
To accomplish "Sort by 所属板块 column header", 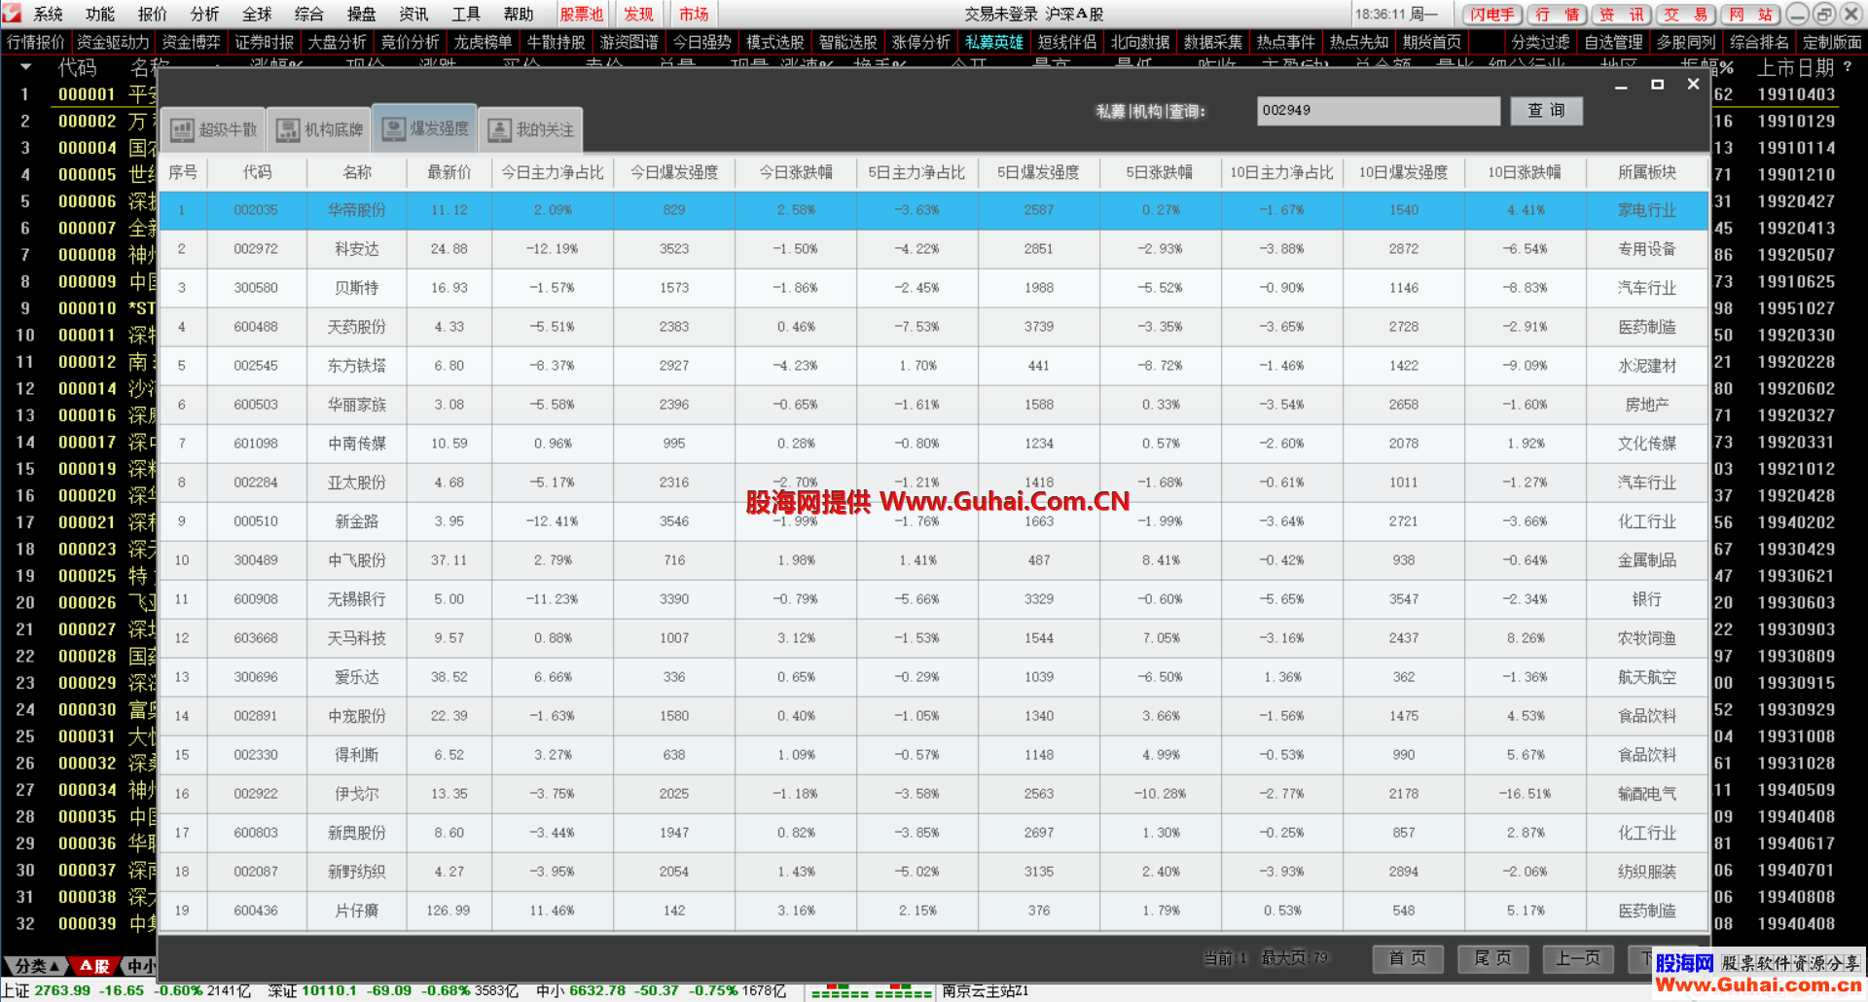I will (x=1647, y=172).
